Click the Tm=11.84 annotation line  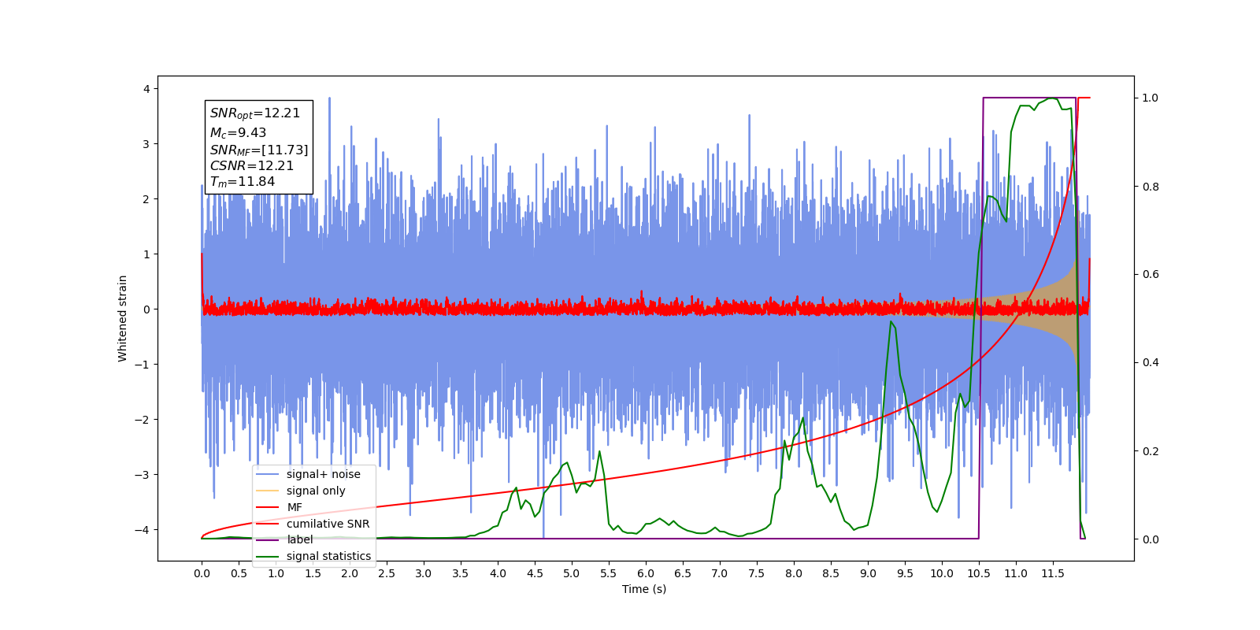tap(243, 182)
